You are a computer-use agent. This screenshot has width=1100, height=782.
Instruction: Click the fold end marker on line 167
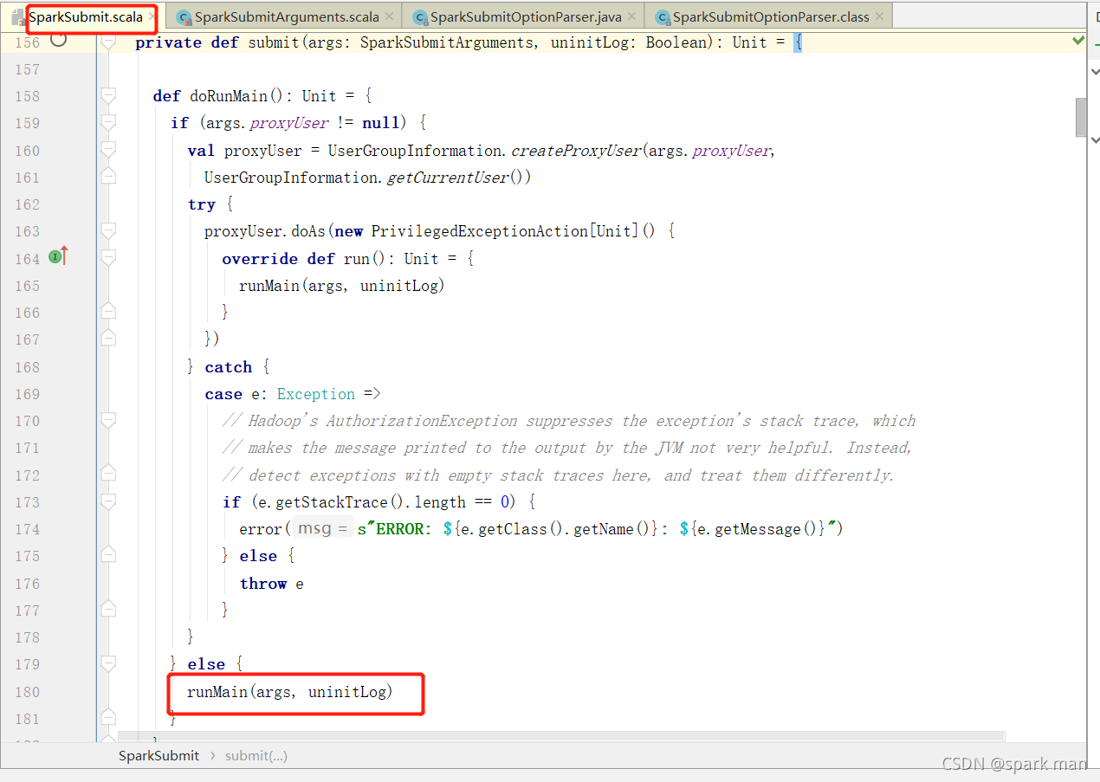[108, 338]
